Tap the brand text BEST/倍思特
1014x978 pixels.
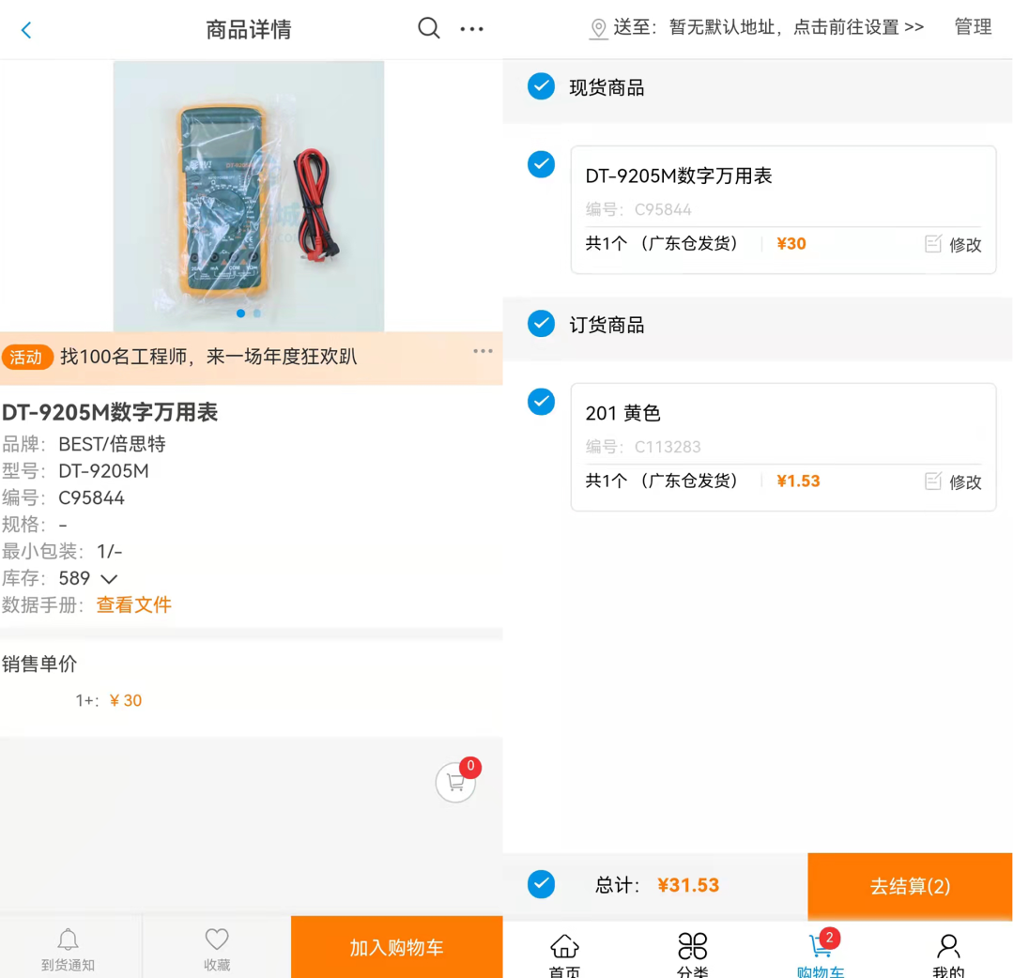(112, 444)
